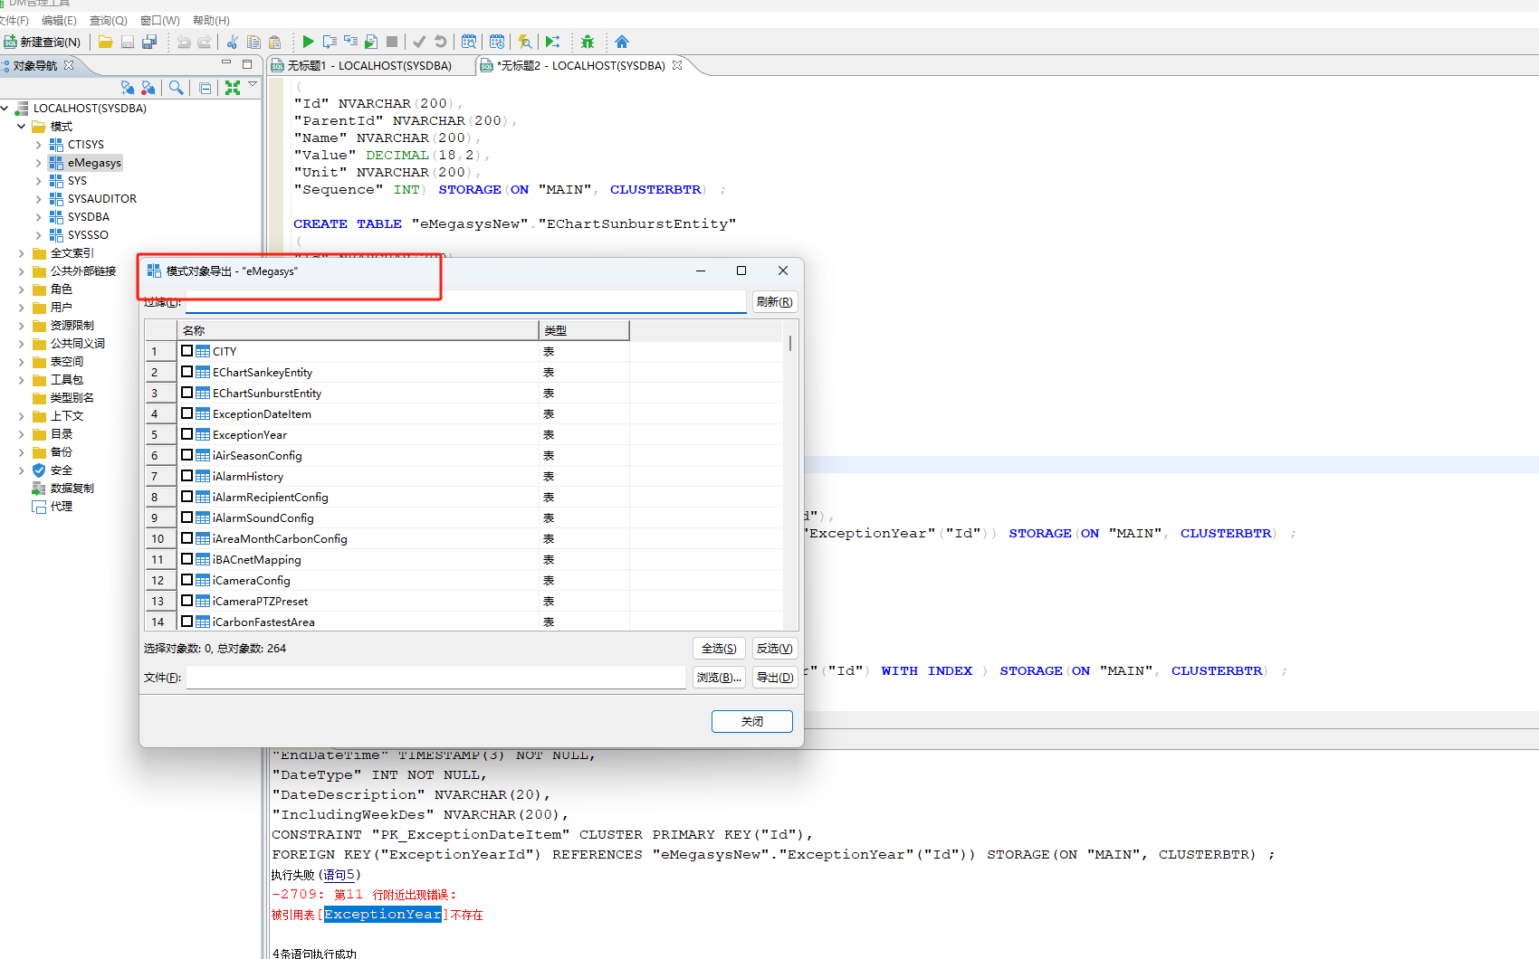Check the ExceptionDateItem checkbox
This screenshot has height=959, width=1539.
click(186, 413)
